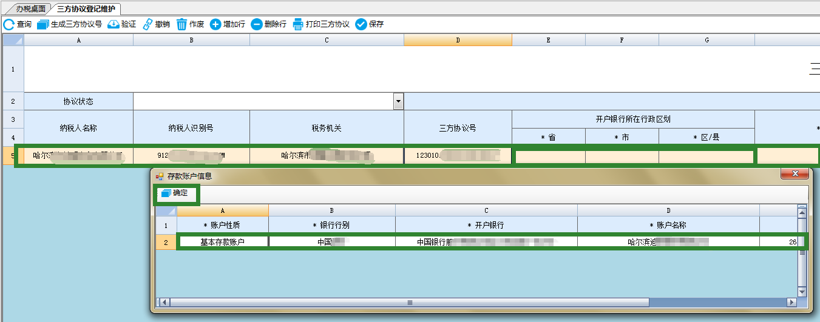Print via 打印三方协议 printer icon
Image resolution: width=820 pixels, height=322 pixels.
298,24
